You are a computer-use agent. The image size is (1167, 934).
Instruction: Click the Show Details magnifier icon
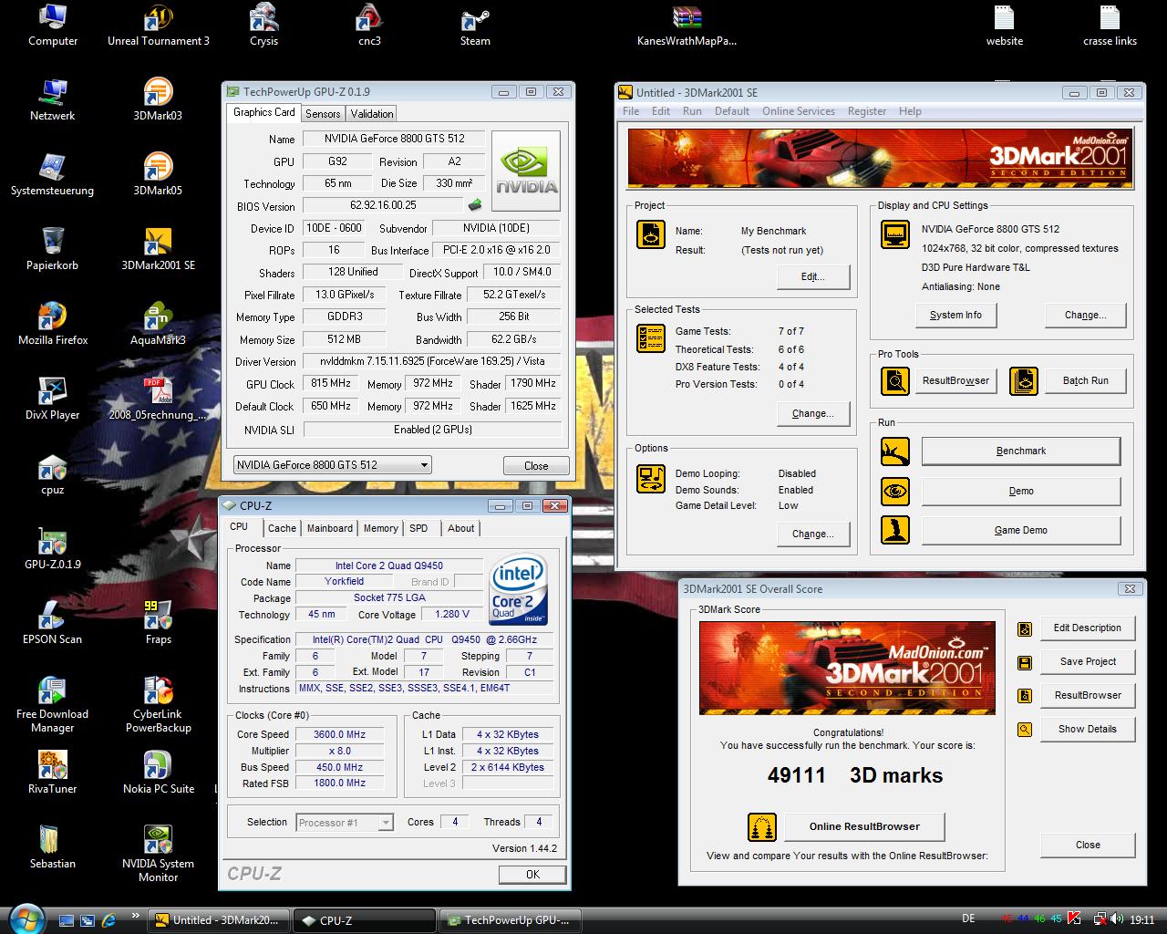click(x=1025, y=730)
